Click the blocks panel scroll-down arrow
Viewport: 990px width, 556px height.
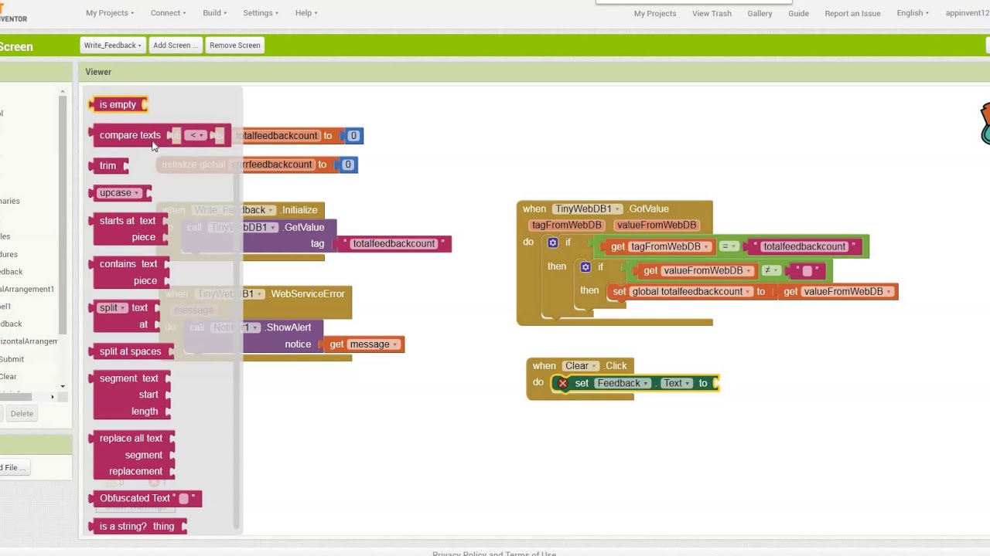(63, 386)
